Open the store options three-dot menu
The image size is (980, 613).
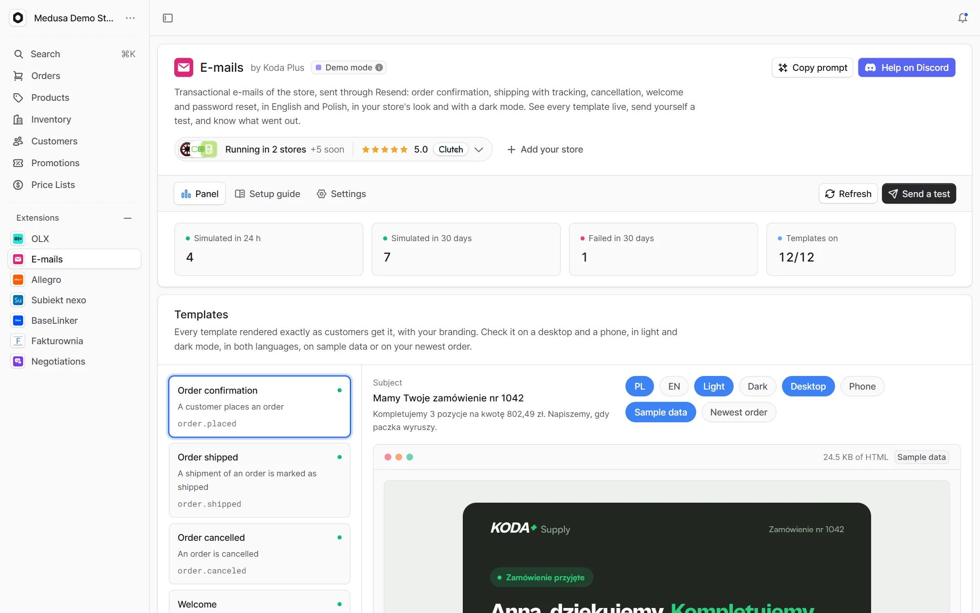pos(130,18)
